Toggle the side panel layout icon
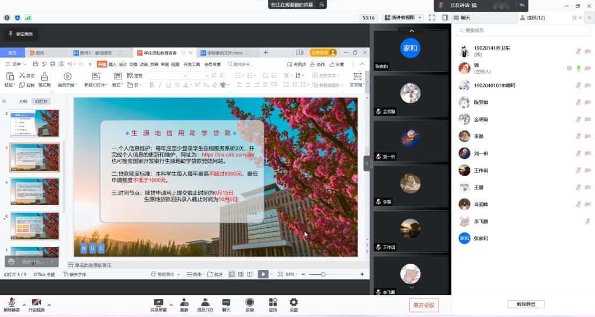The image size is (595, 317). pos(445,18)
